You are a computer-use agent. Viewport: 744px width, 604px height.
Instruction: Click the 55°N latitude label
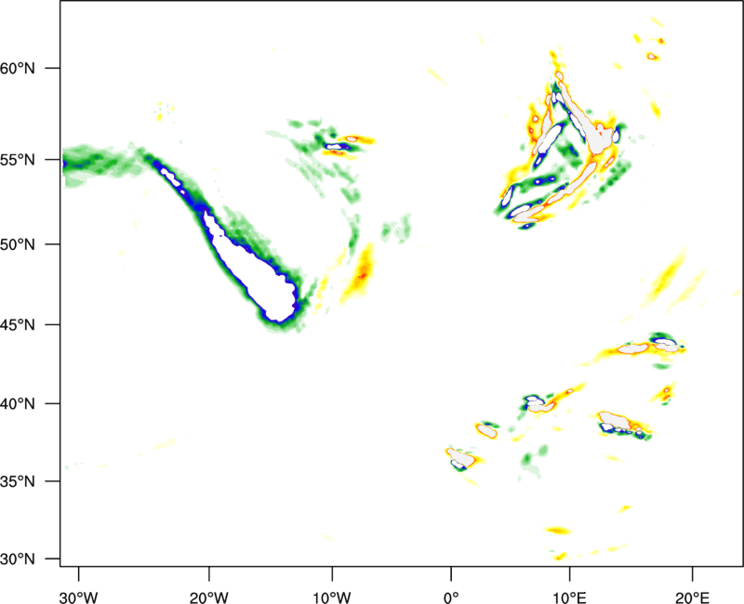coord(18,160)
